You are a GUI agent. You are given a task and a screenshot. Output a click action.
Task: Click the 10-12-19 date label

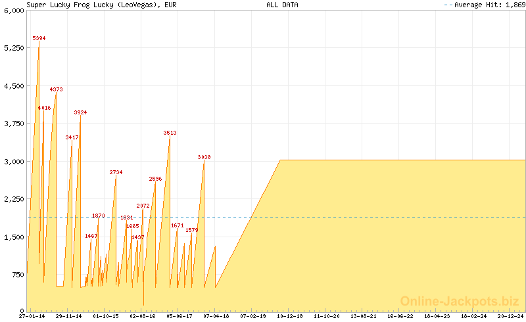(x=290, y=316)
